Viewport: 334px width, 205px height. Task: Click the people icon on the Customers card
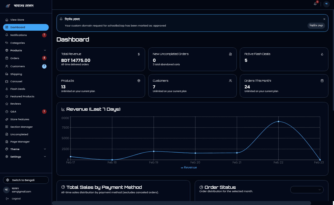pyautogui.click(x=230, y=81)
